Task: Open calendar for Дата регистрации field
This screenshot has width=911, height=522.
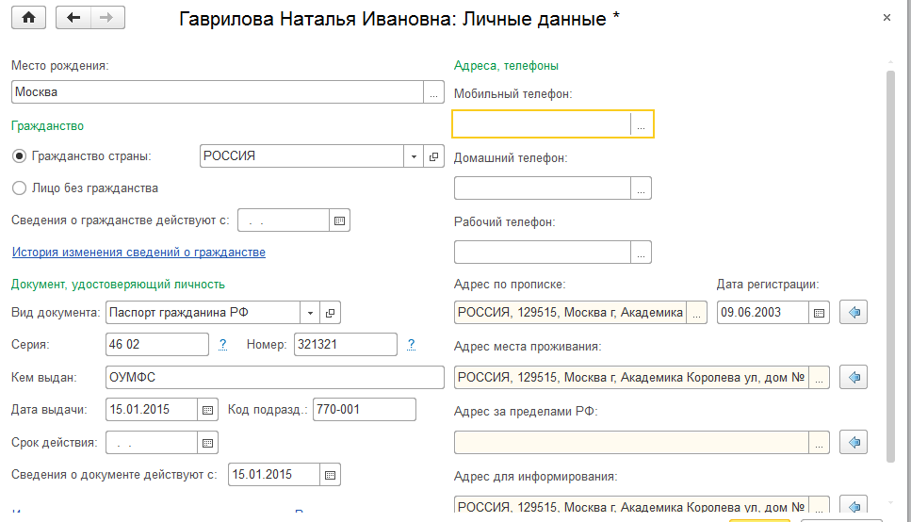Action: click(819, 313)
